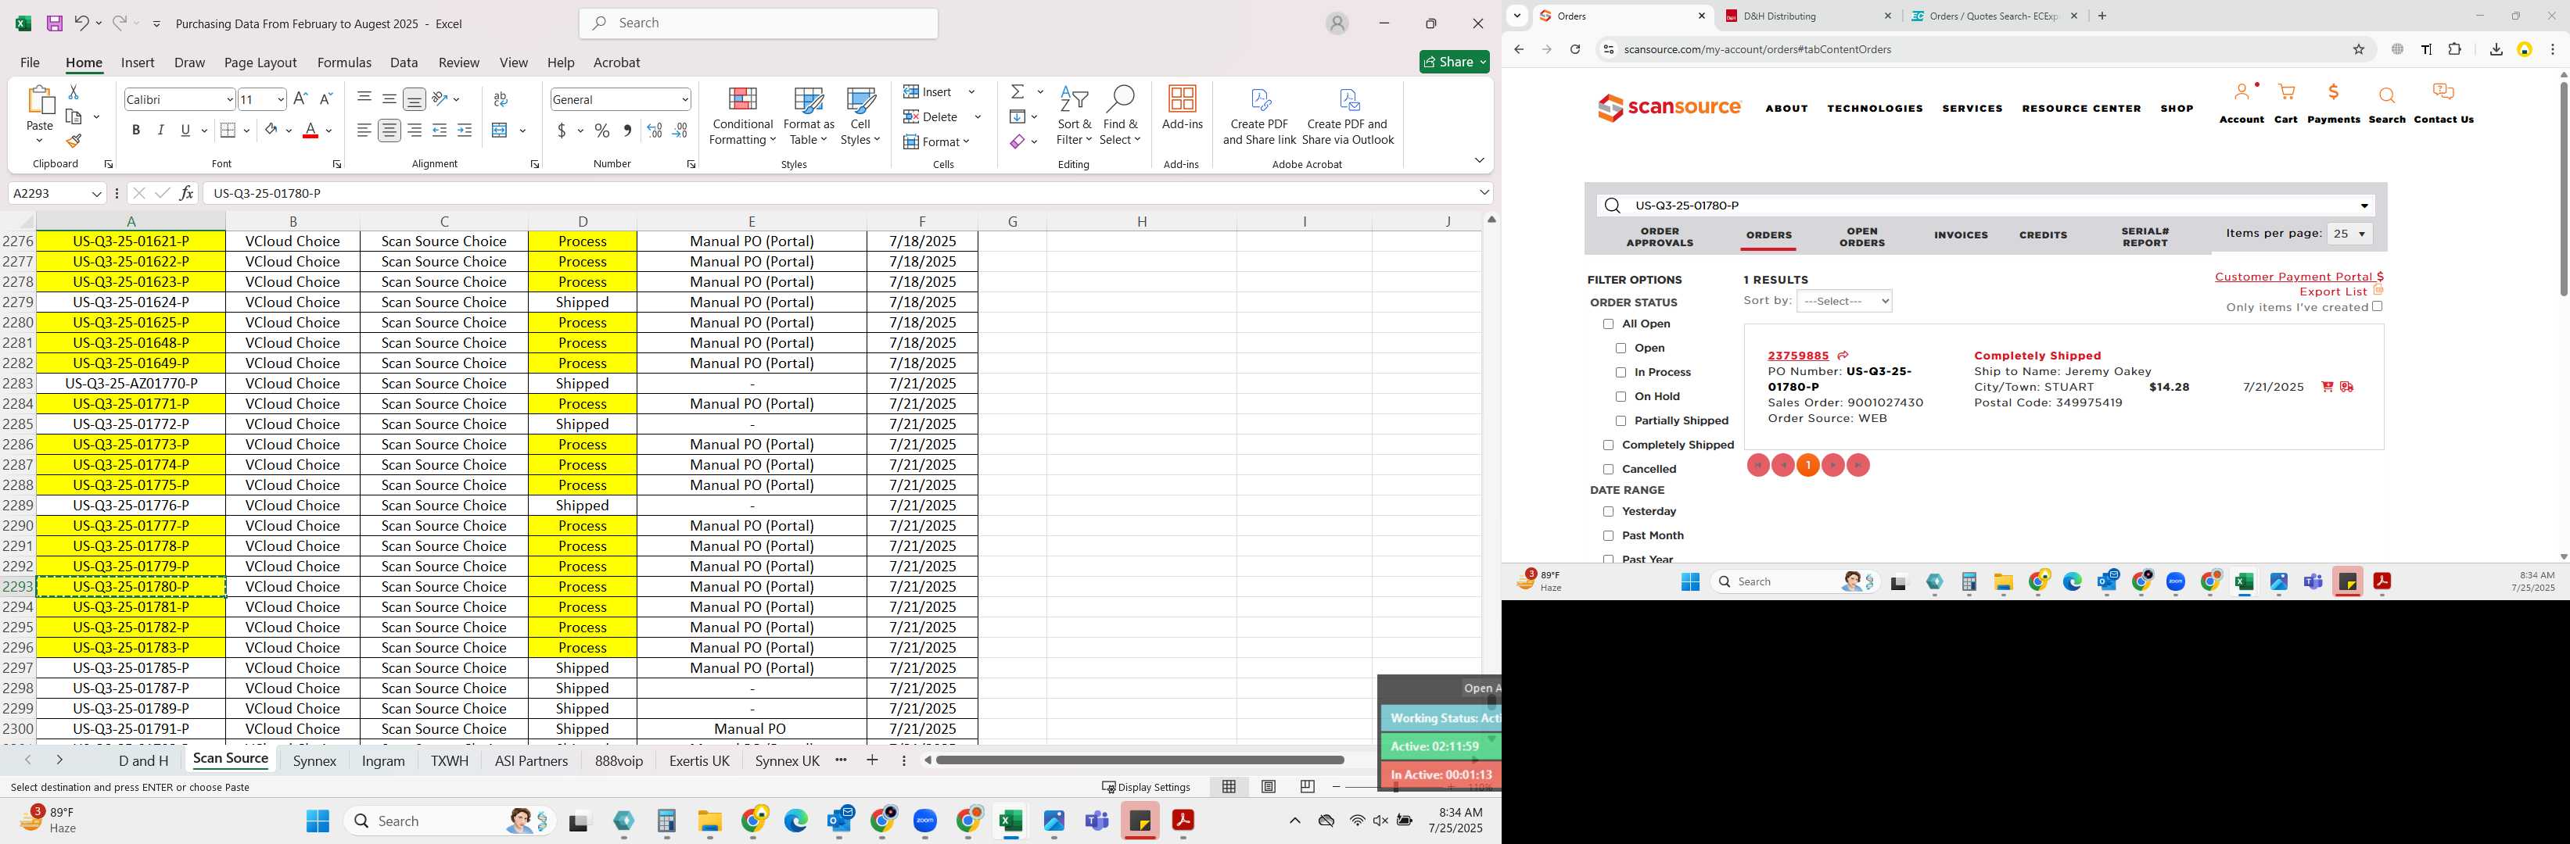Viewport: 2570px width, 844px height.
Task: Open the D&H Distributing browser tab
Action: (x=1807, y=16)
